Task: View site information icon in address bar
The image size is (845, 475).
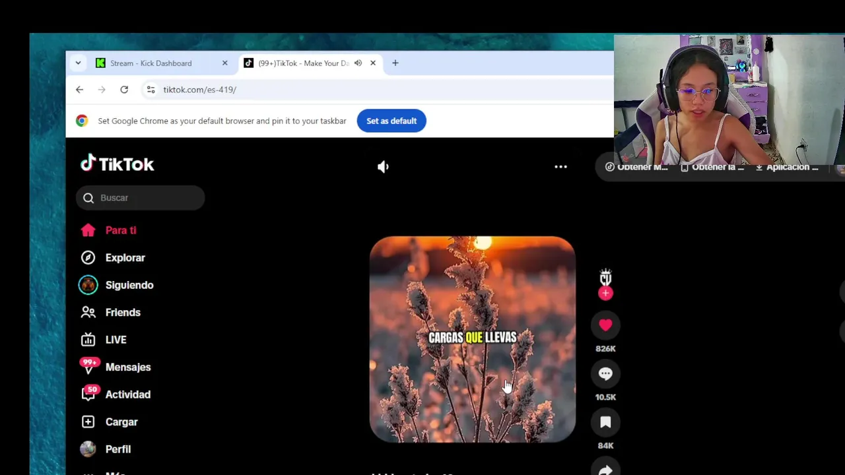Action: (151, 90)
